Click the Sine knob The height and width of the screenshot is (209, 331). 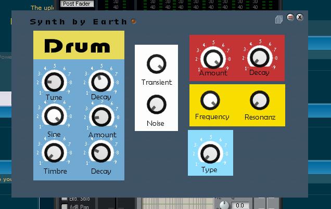pyautogui.click(x=53, y=115)
